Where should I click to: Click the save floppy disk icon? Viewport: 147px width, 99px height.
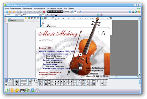coord(14,12)
